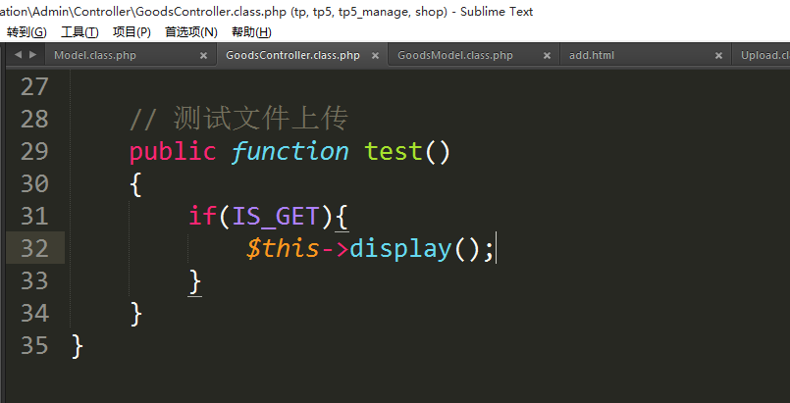This screenshot has width=790, height=403.
Task: Switch to the Upload class tab
Action: (764, 56)
